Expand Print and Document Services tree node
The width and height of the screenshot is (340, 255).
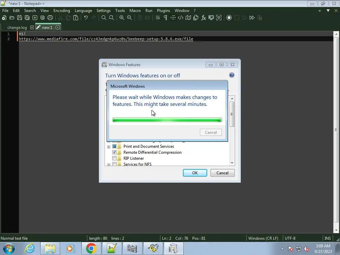[x=109, y=147]
